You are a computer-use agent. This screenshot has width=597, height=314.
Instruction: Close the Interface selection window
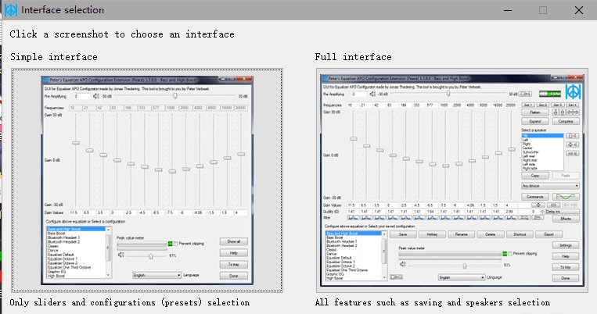578,10
